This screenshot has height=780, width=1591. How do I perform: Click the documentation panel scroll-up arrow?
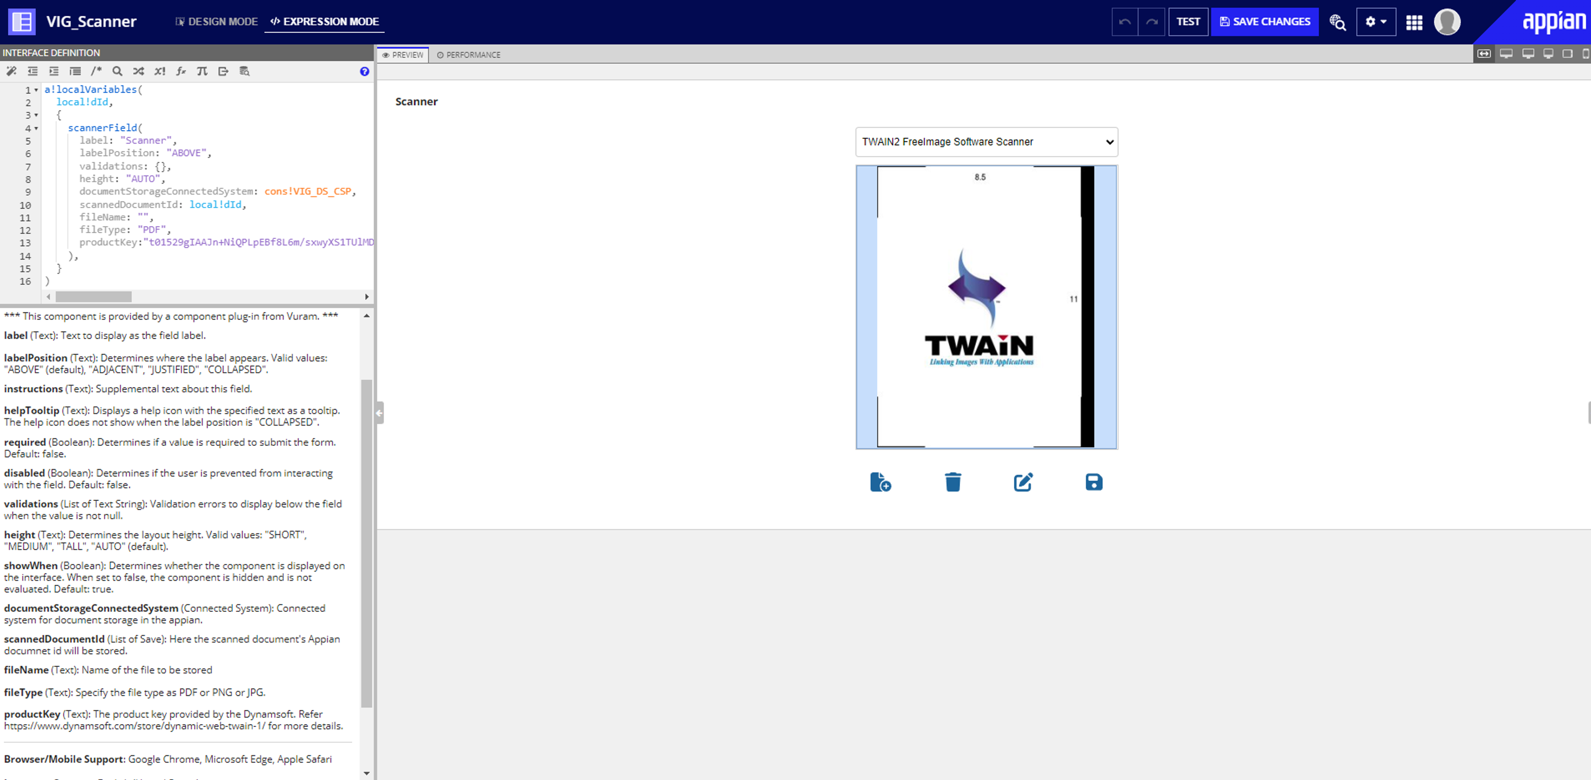367,315
